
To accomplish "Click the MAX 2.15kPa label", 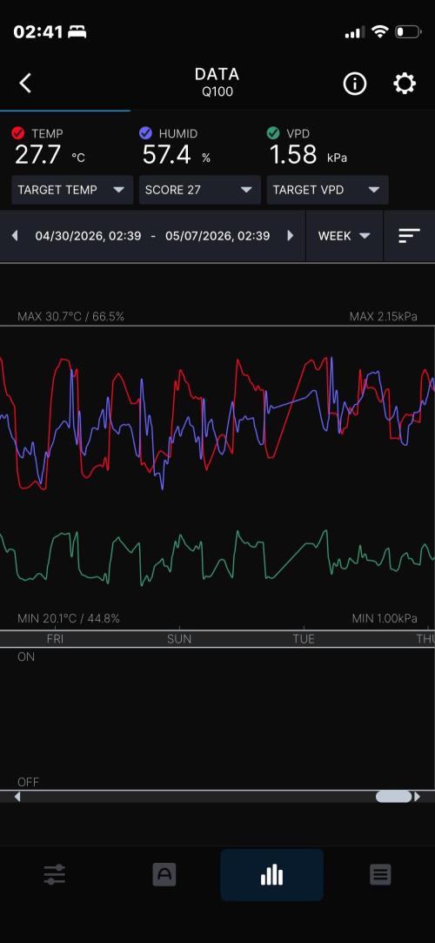I will click(x=384, y=316).
